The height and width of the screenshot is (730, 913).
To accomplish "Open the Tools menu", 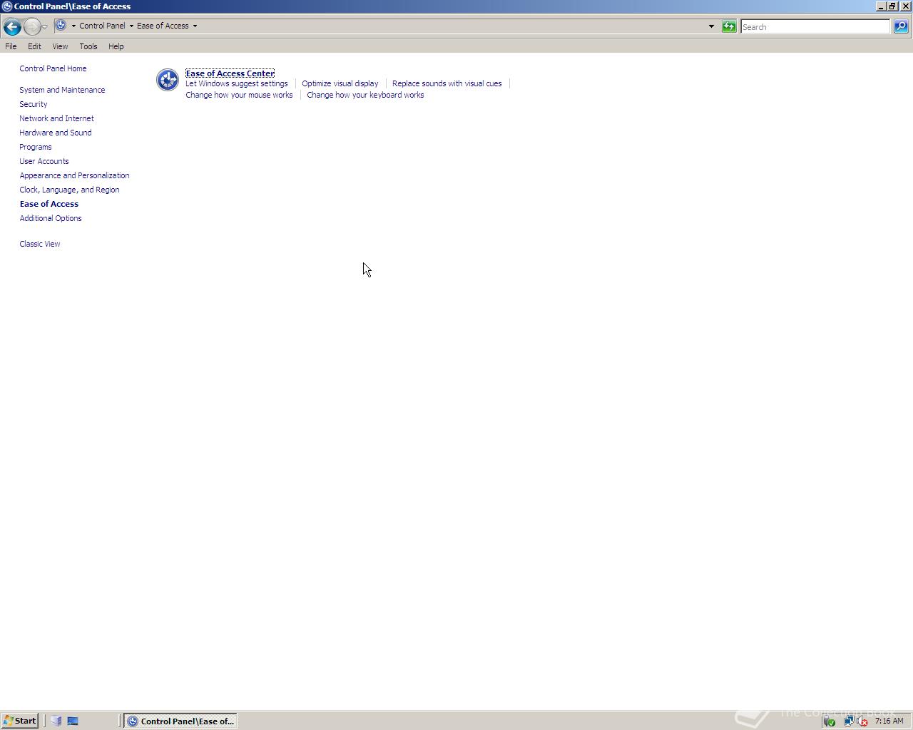I will pos(88,46).
